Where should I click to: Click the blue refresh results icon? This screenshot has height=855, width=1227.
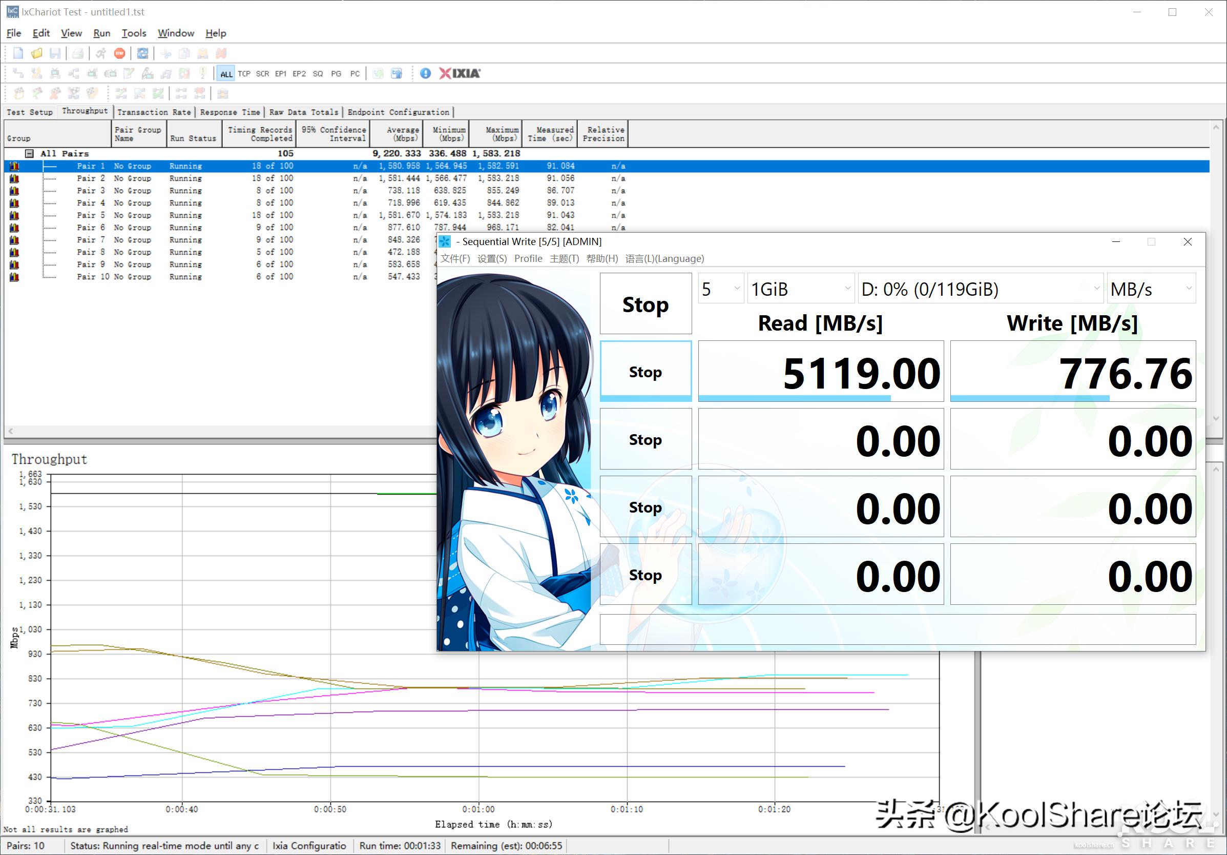143,53
